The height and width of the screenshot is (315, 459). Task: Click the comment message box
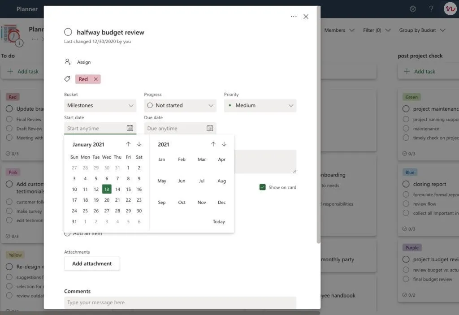point(180,302)
